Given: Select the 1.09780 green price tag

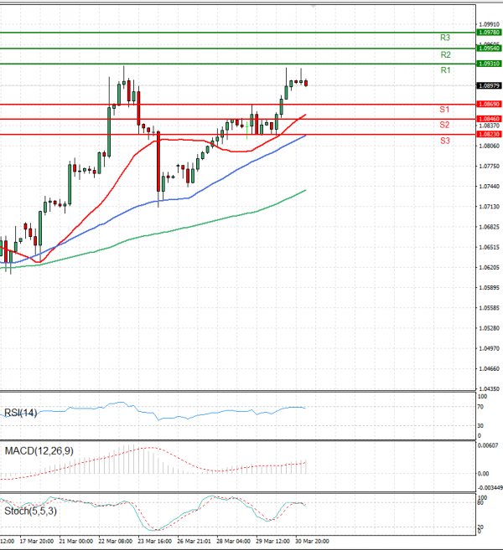Looking at the screenshot, I should [x=489, y=33].
